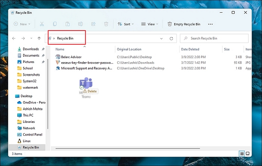The width and height of the screenshot is (262, 166).
Task: Open the Sort dropdown menu
Action: (x=124, y=24)
